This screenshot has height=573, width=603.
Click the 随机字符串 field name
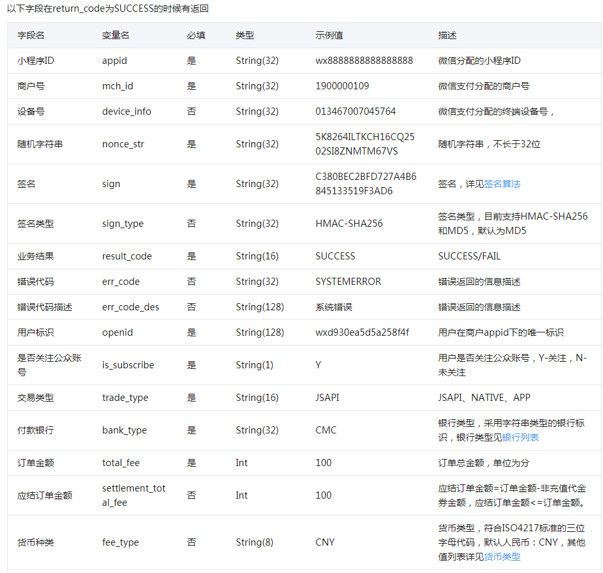coord(40,144)
